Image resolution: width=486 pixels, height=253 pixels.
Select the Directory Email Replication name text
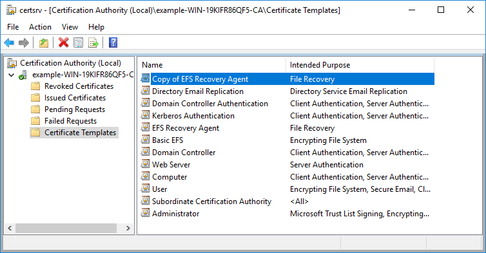pos(198,91)
